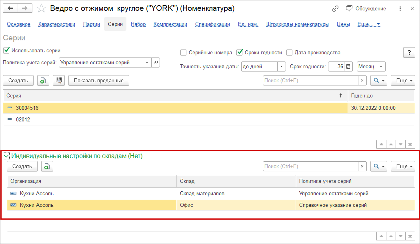Toggle the Использовать серии checkbox
The height and width of the screenshot is (244, 420).
pyautogui.click(x=6, y=51)
